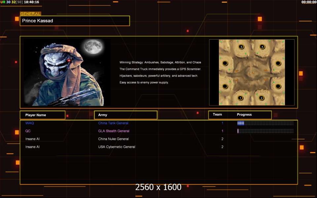The width and height of the screenshot is (317, 198).
Task: Click player name QC
Action: coord(28,131)
